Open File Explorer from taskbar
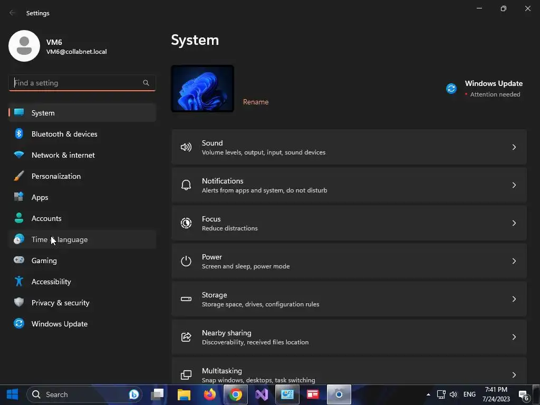 click(x=184, y=394)
